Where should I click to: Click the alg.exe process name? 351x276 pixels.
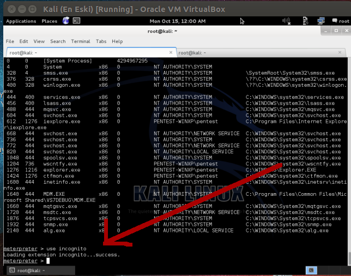[x=54, y=230]
